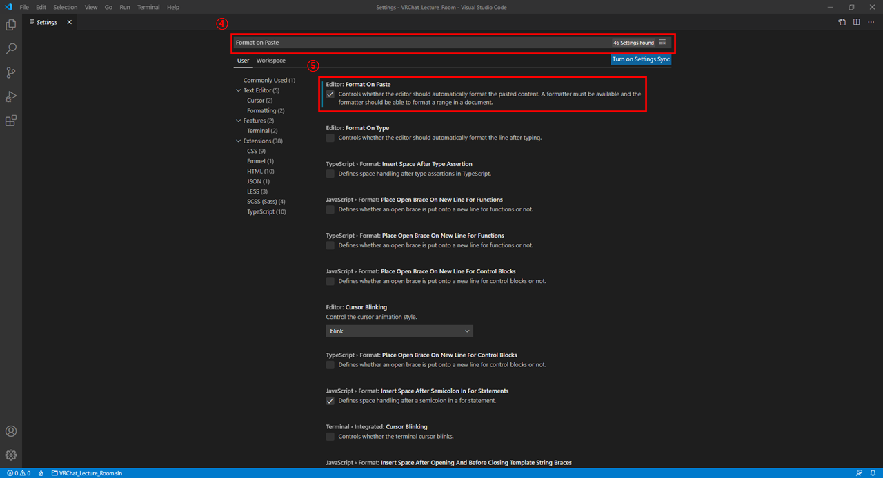Select HTML (10) in settings tree
Image resolution: width=883 pixels, height=478 pixels.
[260, 172]
